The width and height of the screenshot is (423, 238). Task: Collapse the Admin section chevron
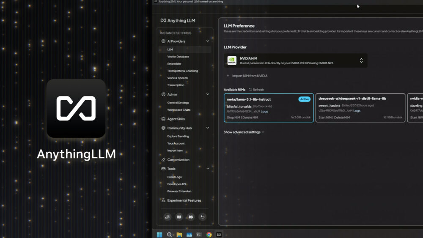pos(207,94)
